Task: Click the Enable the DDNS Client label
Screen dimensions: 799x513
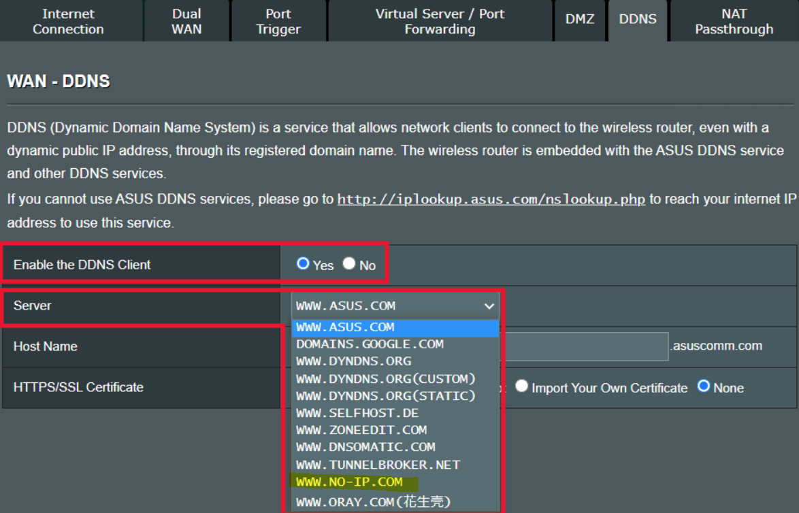Action: (x=82, y=265)
